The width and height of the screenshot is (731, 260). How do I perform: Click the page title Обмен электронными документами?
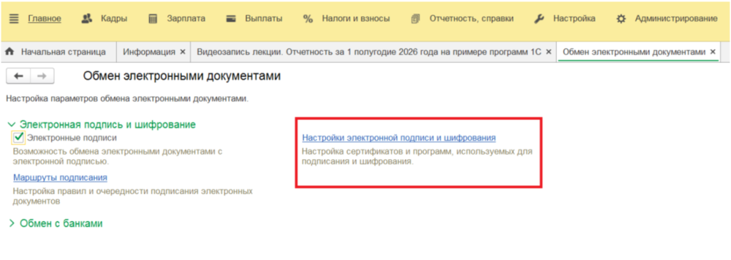pyautogui.click(x=182, y=76)
